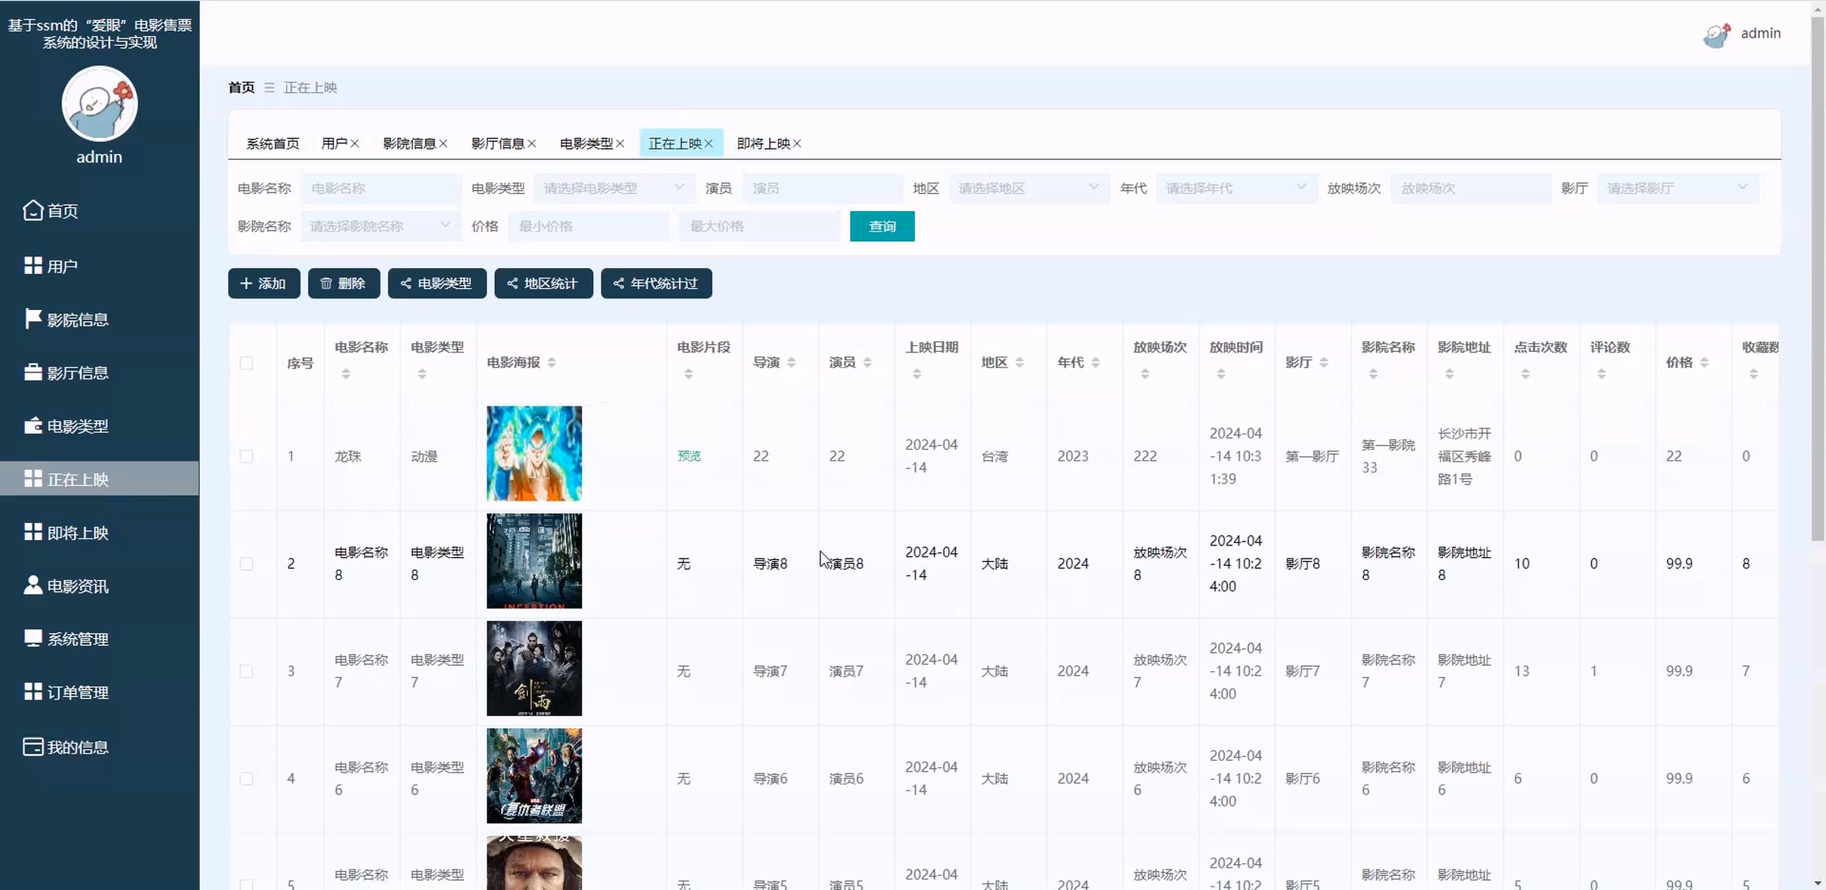
Task: Check the row for 电影名称8
Action: (246, 563)
